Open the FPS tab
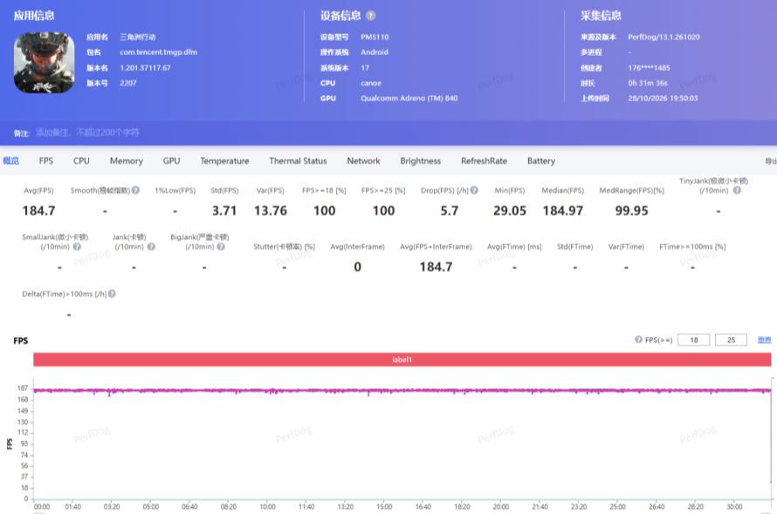This screenshot has width=777, height=514. point(46,161)
